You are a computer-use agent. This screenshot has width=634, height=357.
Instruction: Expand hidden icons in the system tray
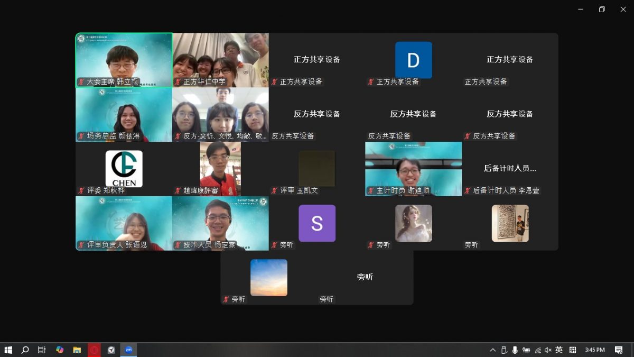coord(493,350)
